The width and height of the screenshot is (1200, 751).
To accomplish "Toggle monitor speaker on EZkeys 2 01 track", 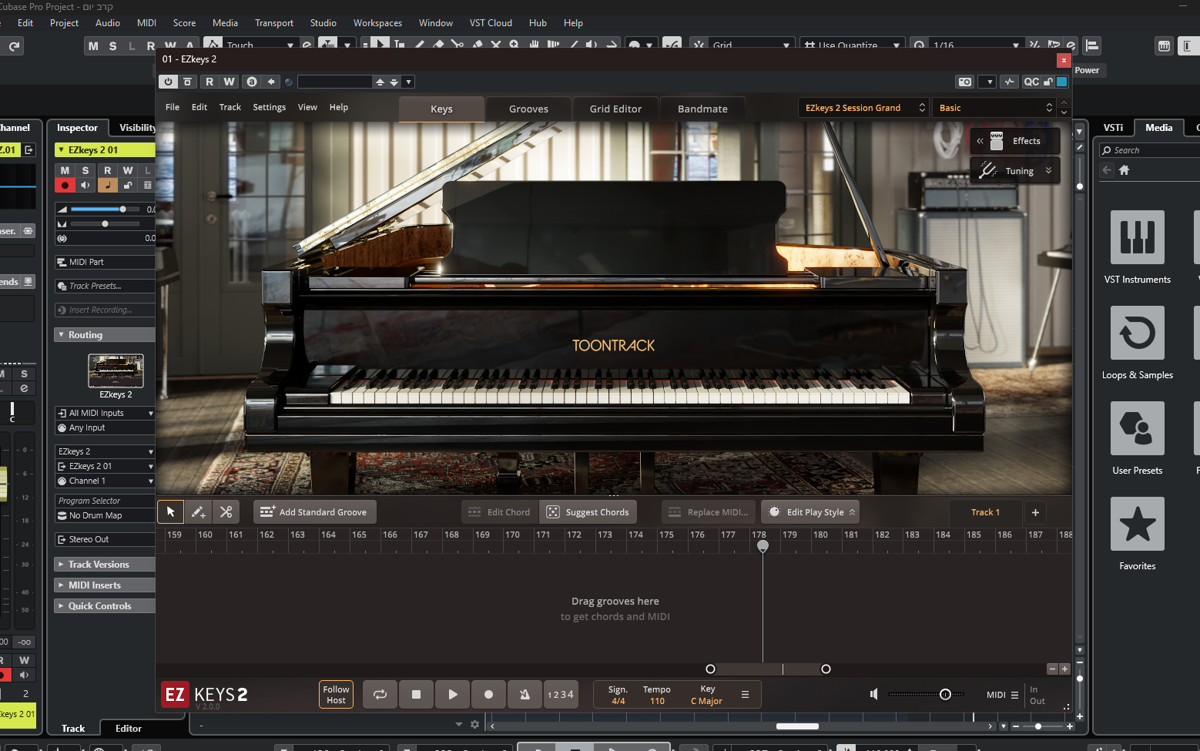I will (x=85, y=185).
